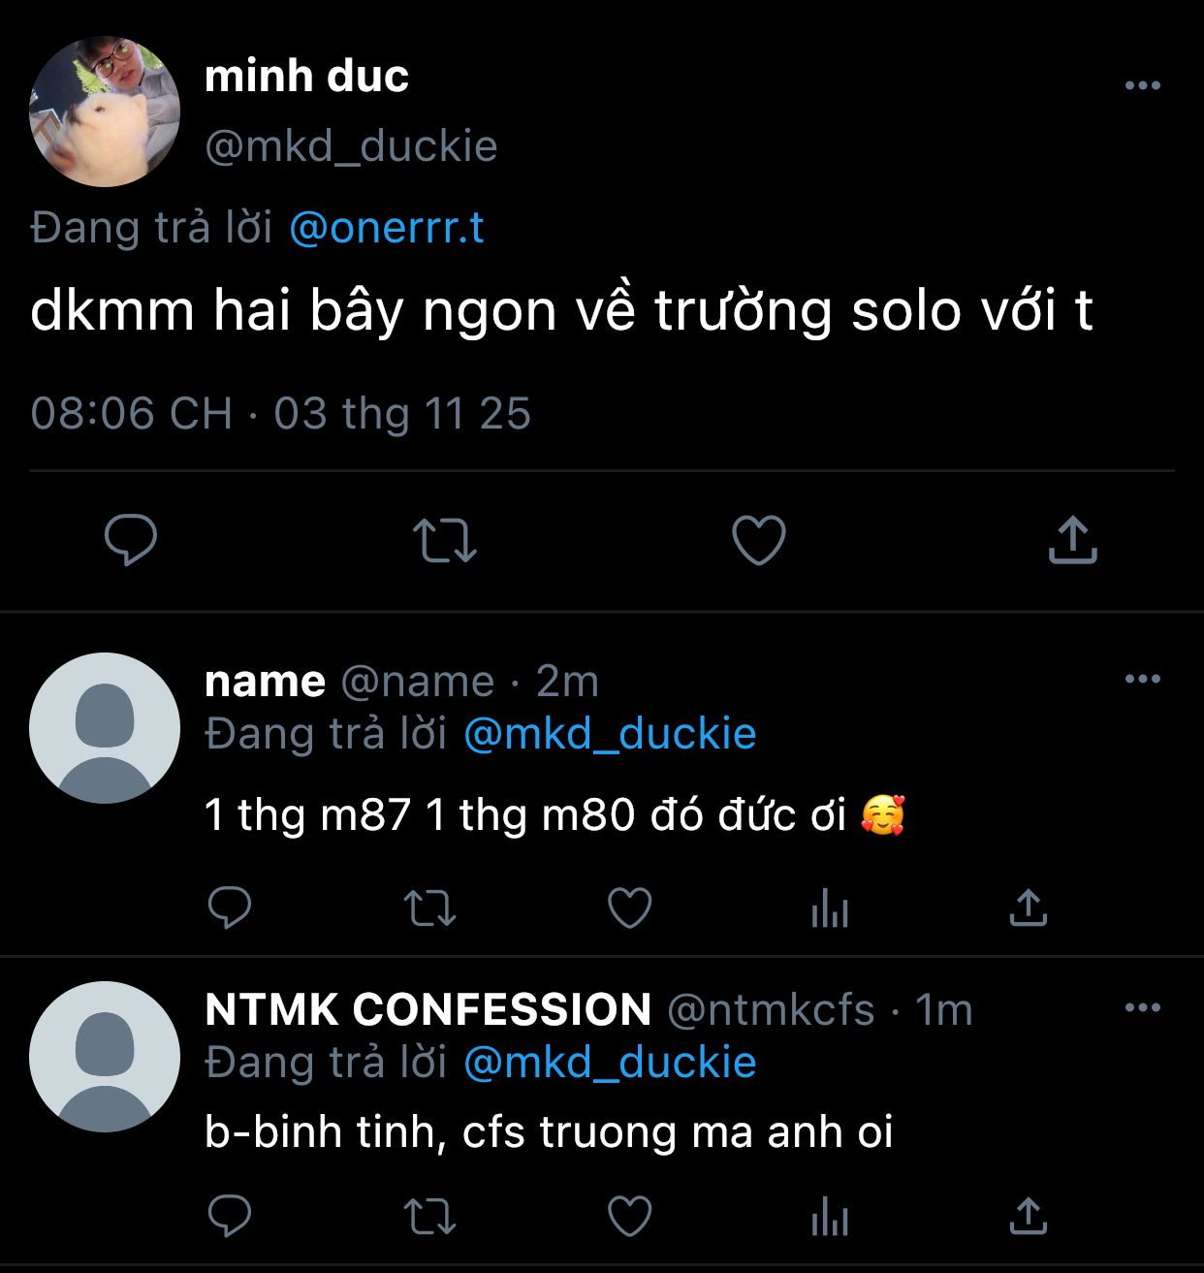The height and width of the screenshot is (1273, 1204).
Task: Like the reply from 'name'
Action: [x=629, y=908]
